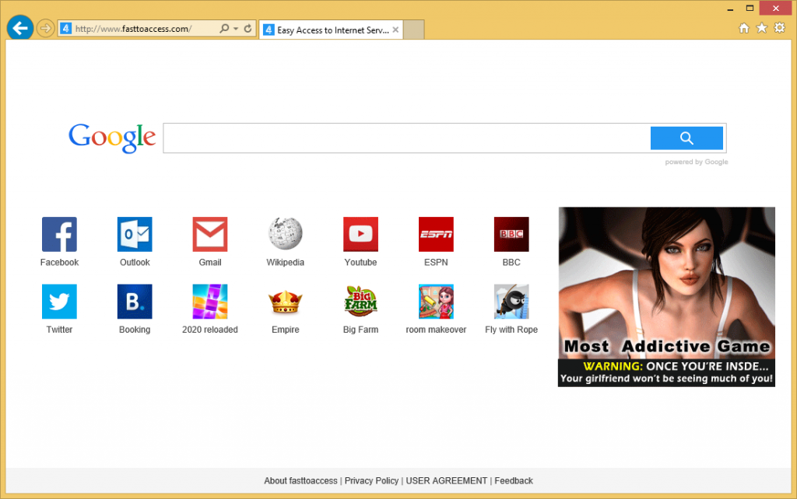797x499 pixels.
Task: Click the blue search magnifier button
Action: pyautogui.click(x=686, y=138)
